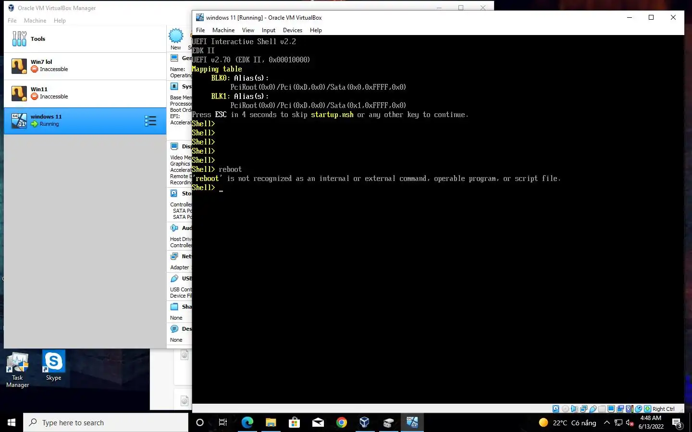Click the optical drive status icon
Screen dimensions: 692x432
pos(565,409)
